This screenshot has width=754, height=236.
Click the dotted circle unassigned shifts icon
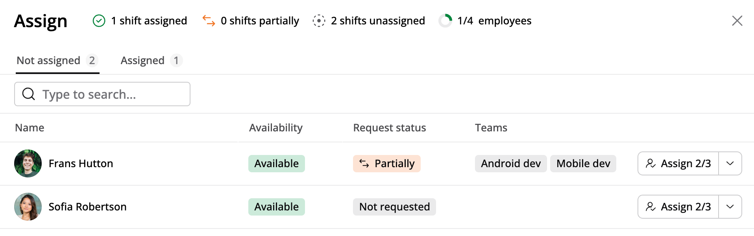click(319, 20)
